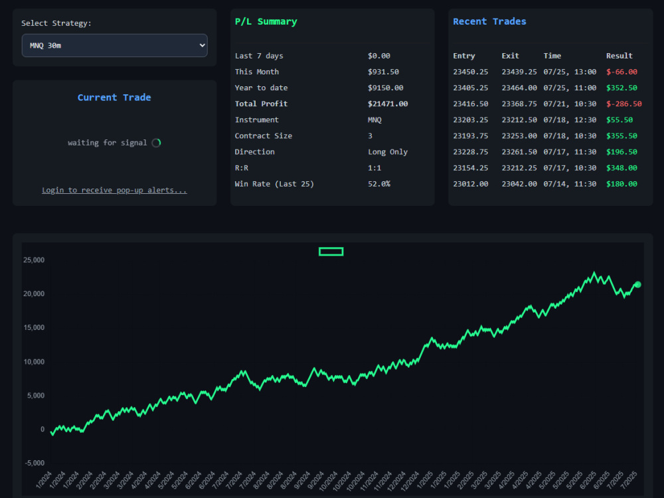The image size is (664, 498).
Task: Click the Recent Trades heading
Action: tap(489, 22)
